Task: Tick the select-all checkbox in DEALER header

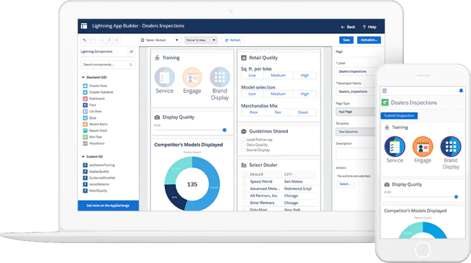Action: coord(245,175)
